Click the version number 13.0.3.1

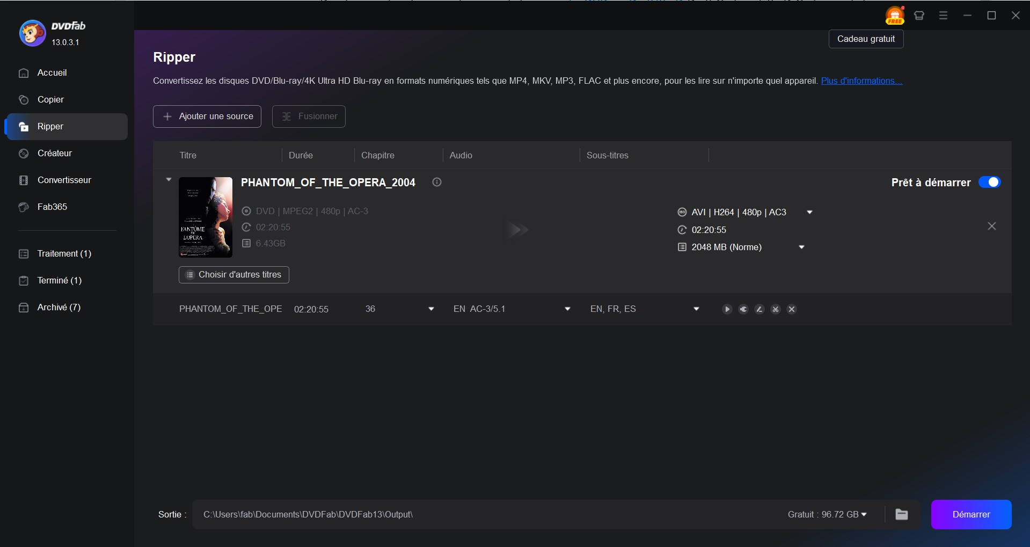pyautogui.click(x=65, y=42)
